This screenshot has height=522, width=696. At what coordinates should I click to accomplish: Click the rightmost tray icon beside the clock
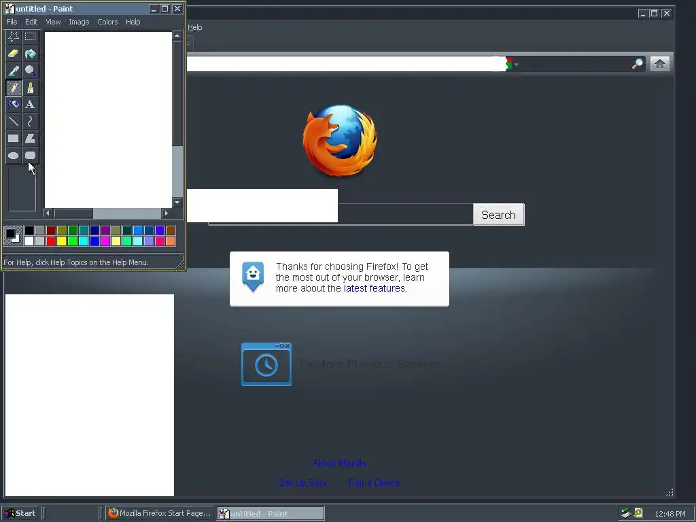pyautogui.click(x=638, y=512)
